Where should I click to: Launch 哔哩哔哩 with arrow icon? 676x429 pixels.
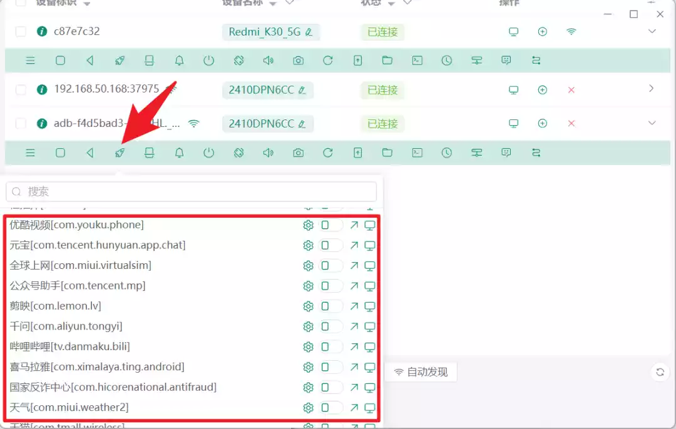354,346
